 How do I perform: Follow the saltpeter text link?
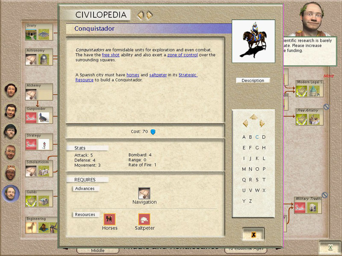coord(158,75)
